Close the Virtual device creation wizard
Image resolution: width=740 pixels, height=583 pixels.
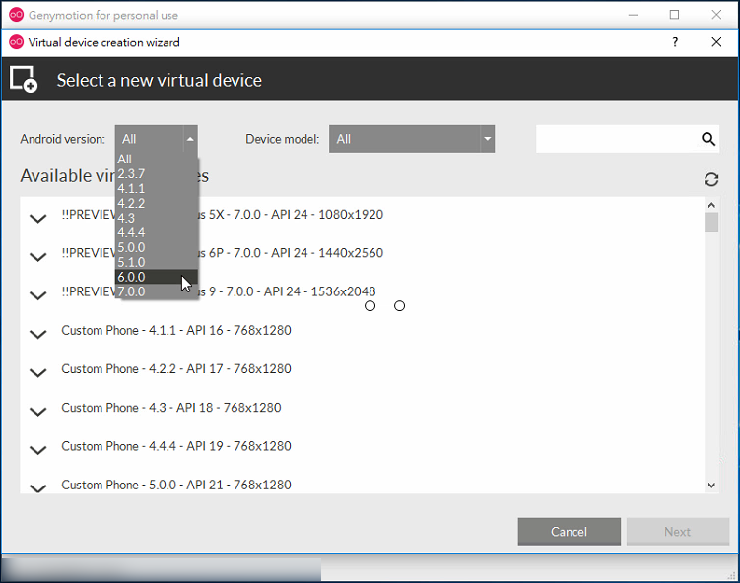tap(716, 42)
